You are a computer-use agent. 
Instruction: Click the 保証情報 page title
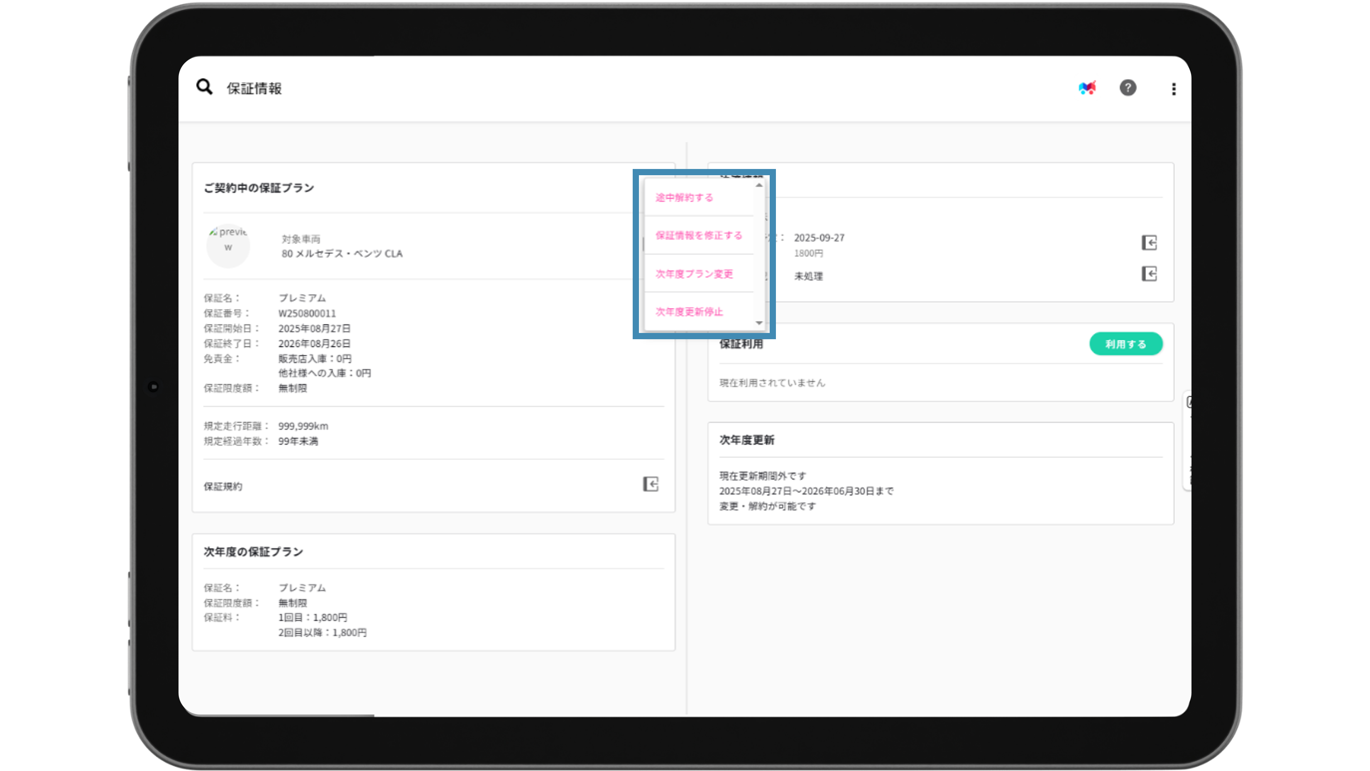click(254, 88)
